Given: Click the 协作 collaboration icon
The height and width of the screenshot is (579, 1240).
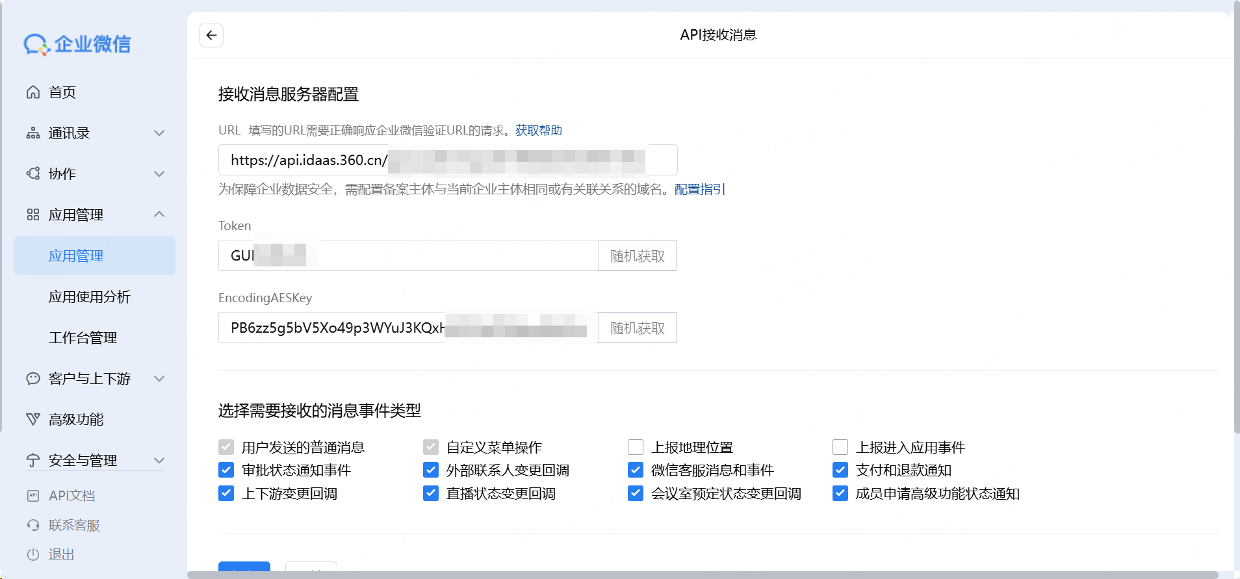Looking at the screenshot, I should [x=33, y=174].
